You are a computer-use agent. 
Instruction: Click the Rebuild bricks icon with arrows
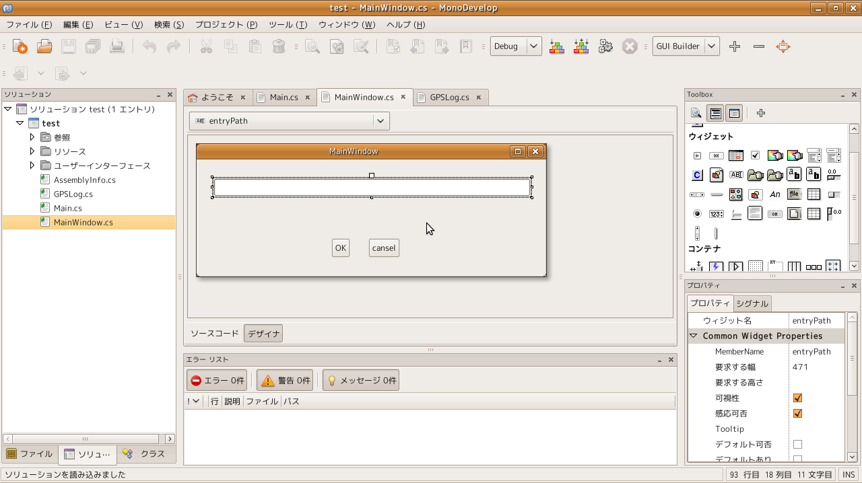point(581,46)
